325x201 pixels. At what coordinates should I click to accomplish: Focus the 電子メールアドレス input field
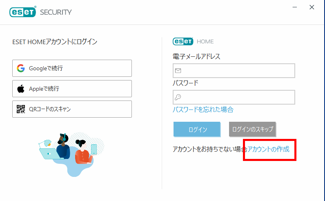tap(234, 71)
